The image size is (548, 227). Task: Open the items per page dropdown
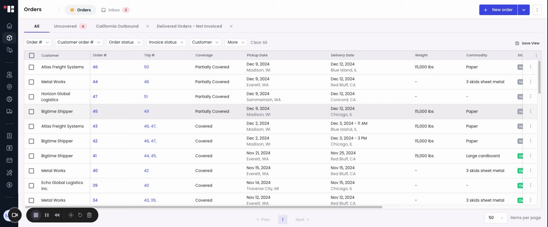click(495, 218)
